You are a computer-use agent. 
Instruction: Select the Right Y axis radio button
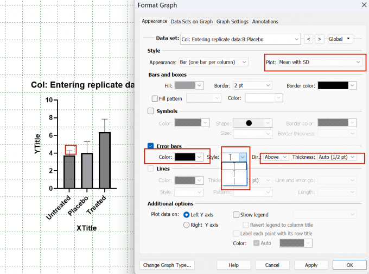pos(186,225)
